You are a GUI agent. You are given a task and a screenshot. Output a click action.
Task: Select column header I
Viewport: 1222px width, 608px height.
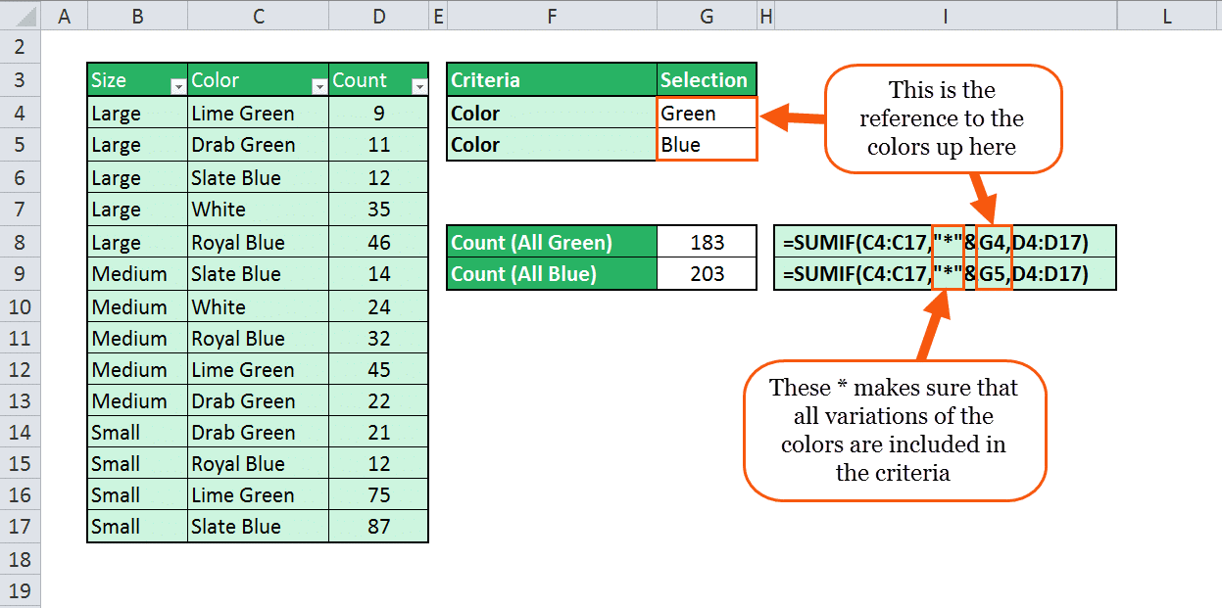tap(945, 16)
